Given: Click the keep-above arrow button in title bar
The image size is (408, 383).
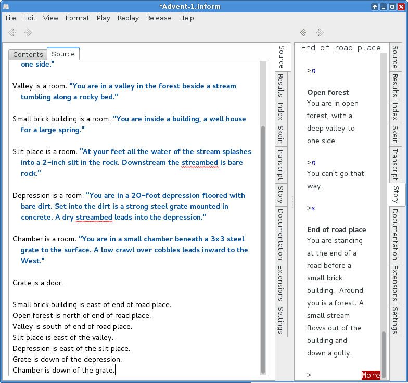Looking at the screenshot, I should [x=375, y=7].
